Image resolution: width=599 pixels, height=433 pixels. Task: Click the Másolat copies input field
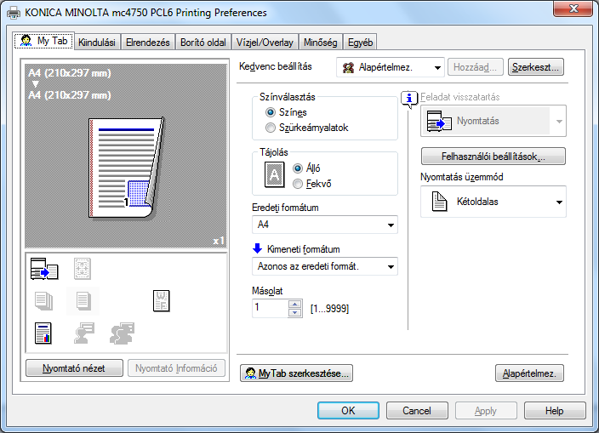coord(270,308)
